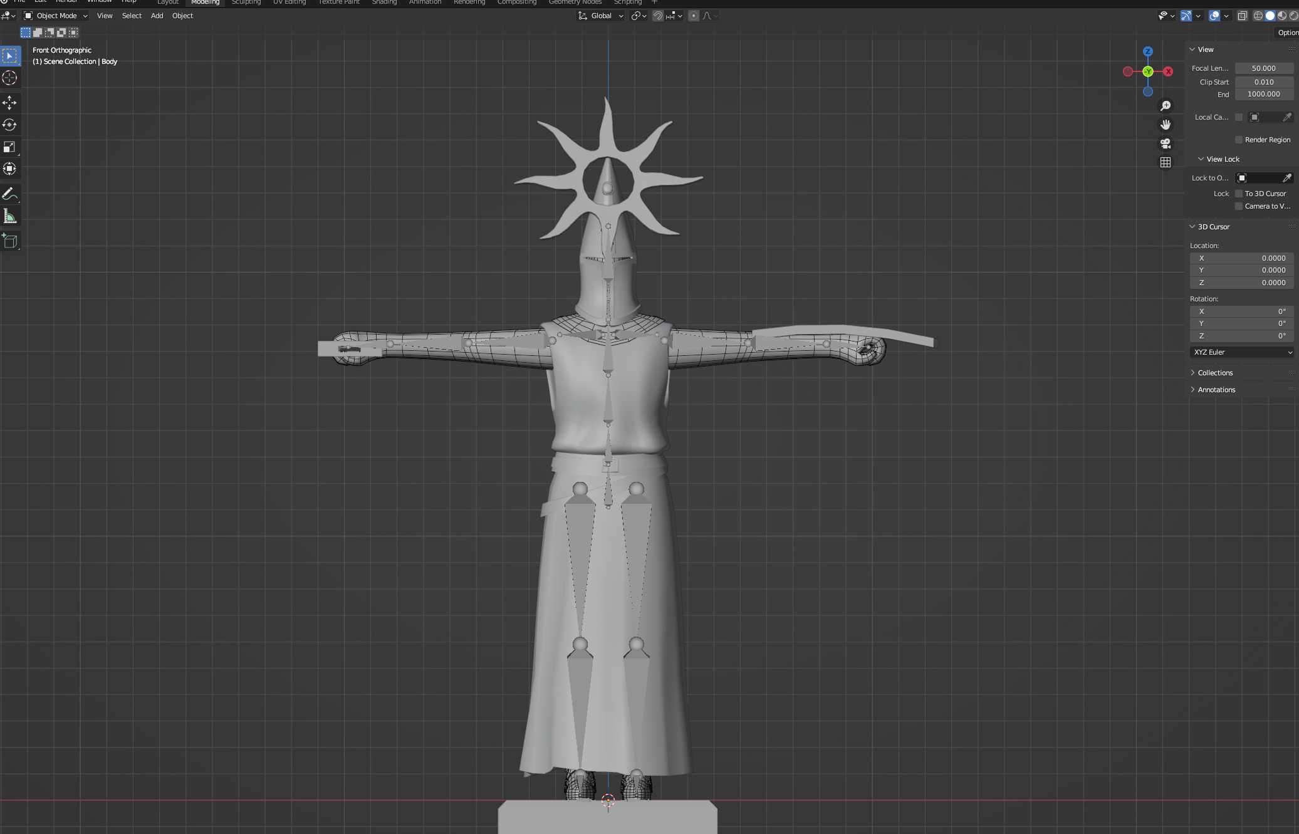
Task: Click the Options button at top right
Action: point(1287,33)
